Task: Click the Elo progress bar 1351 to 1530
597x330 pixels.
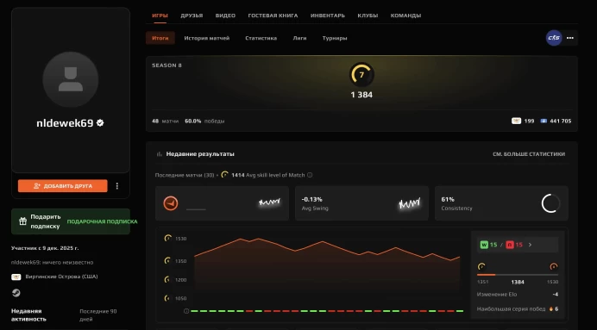Action: coord(518,275)
